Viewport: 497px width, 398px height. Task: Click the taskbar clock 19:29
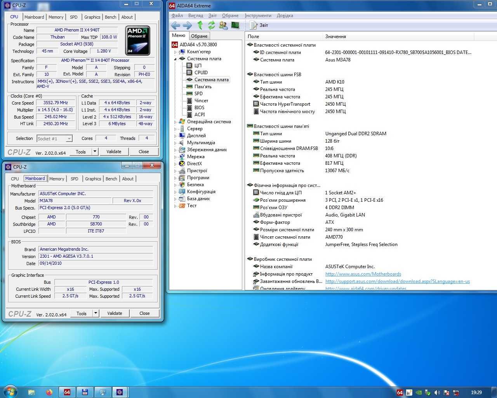476,393
